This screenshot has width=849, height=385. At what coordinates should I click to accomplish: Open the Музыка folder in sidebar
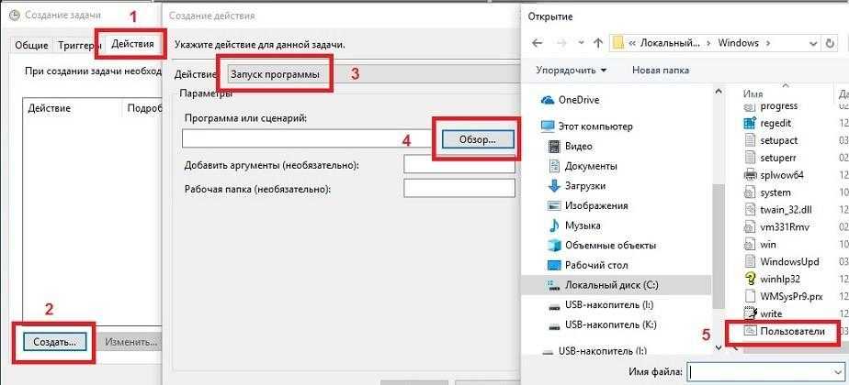click(583, 225)
